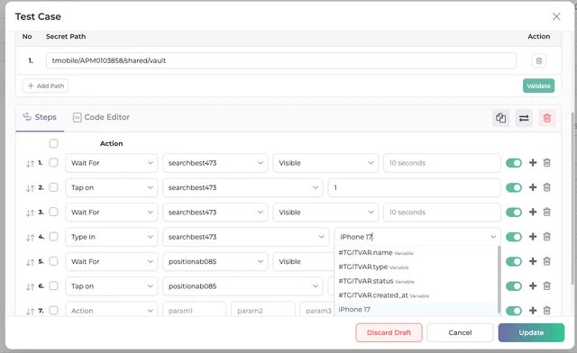577x353 pixels.
Task: Select #TGITVAR.status variable option
Action: point(416,281)
